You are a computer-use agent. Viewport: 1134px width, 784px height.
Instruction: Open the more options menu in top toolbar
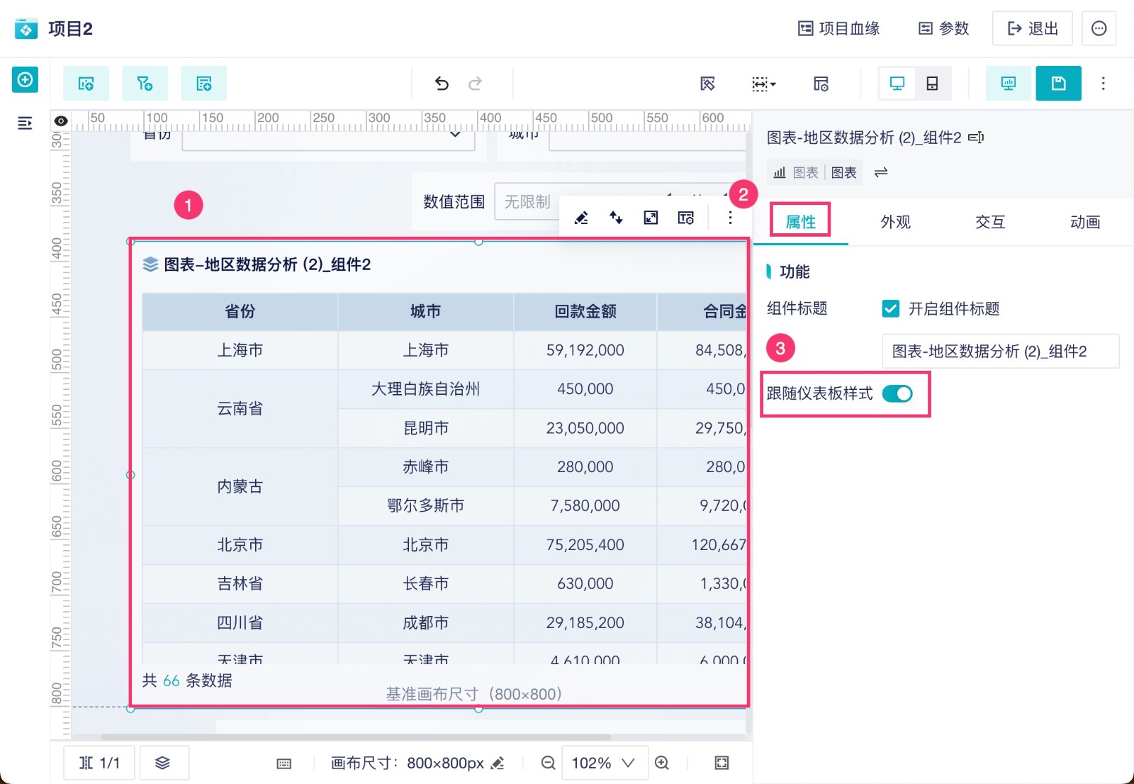[1103, 84]
